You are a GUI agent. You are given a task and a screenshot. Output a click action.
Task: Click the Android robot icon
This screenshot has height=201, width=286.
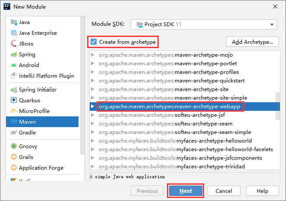(x=14, y=65)
